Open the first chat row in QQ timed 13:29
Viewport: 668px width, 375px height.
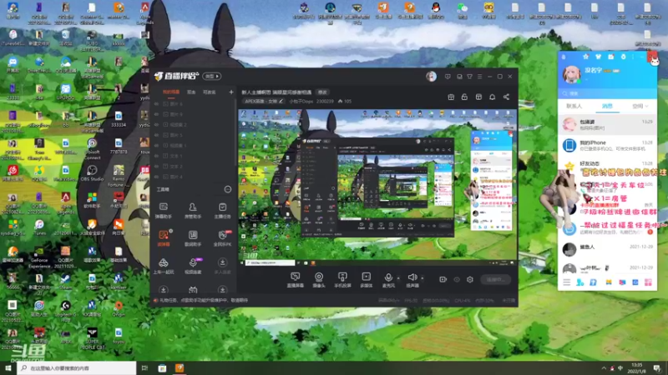[x=607, y=124]
